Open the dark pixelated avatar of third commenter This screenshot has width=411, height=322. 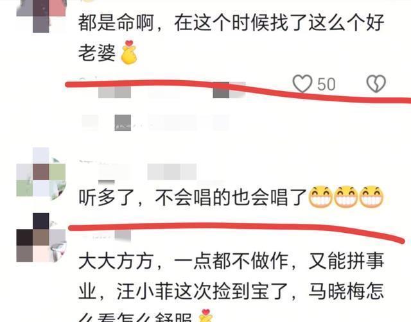[41, 237]
